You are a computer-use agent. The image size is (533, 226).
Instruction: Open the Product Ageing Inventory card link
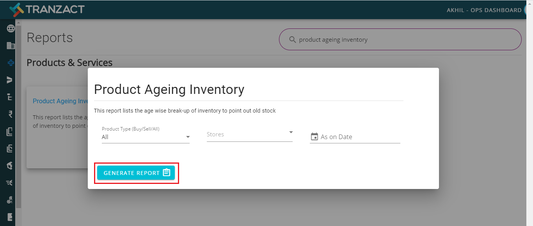click(x=61, y=101)
